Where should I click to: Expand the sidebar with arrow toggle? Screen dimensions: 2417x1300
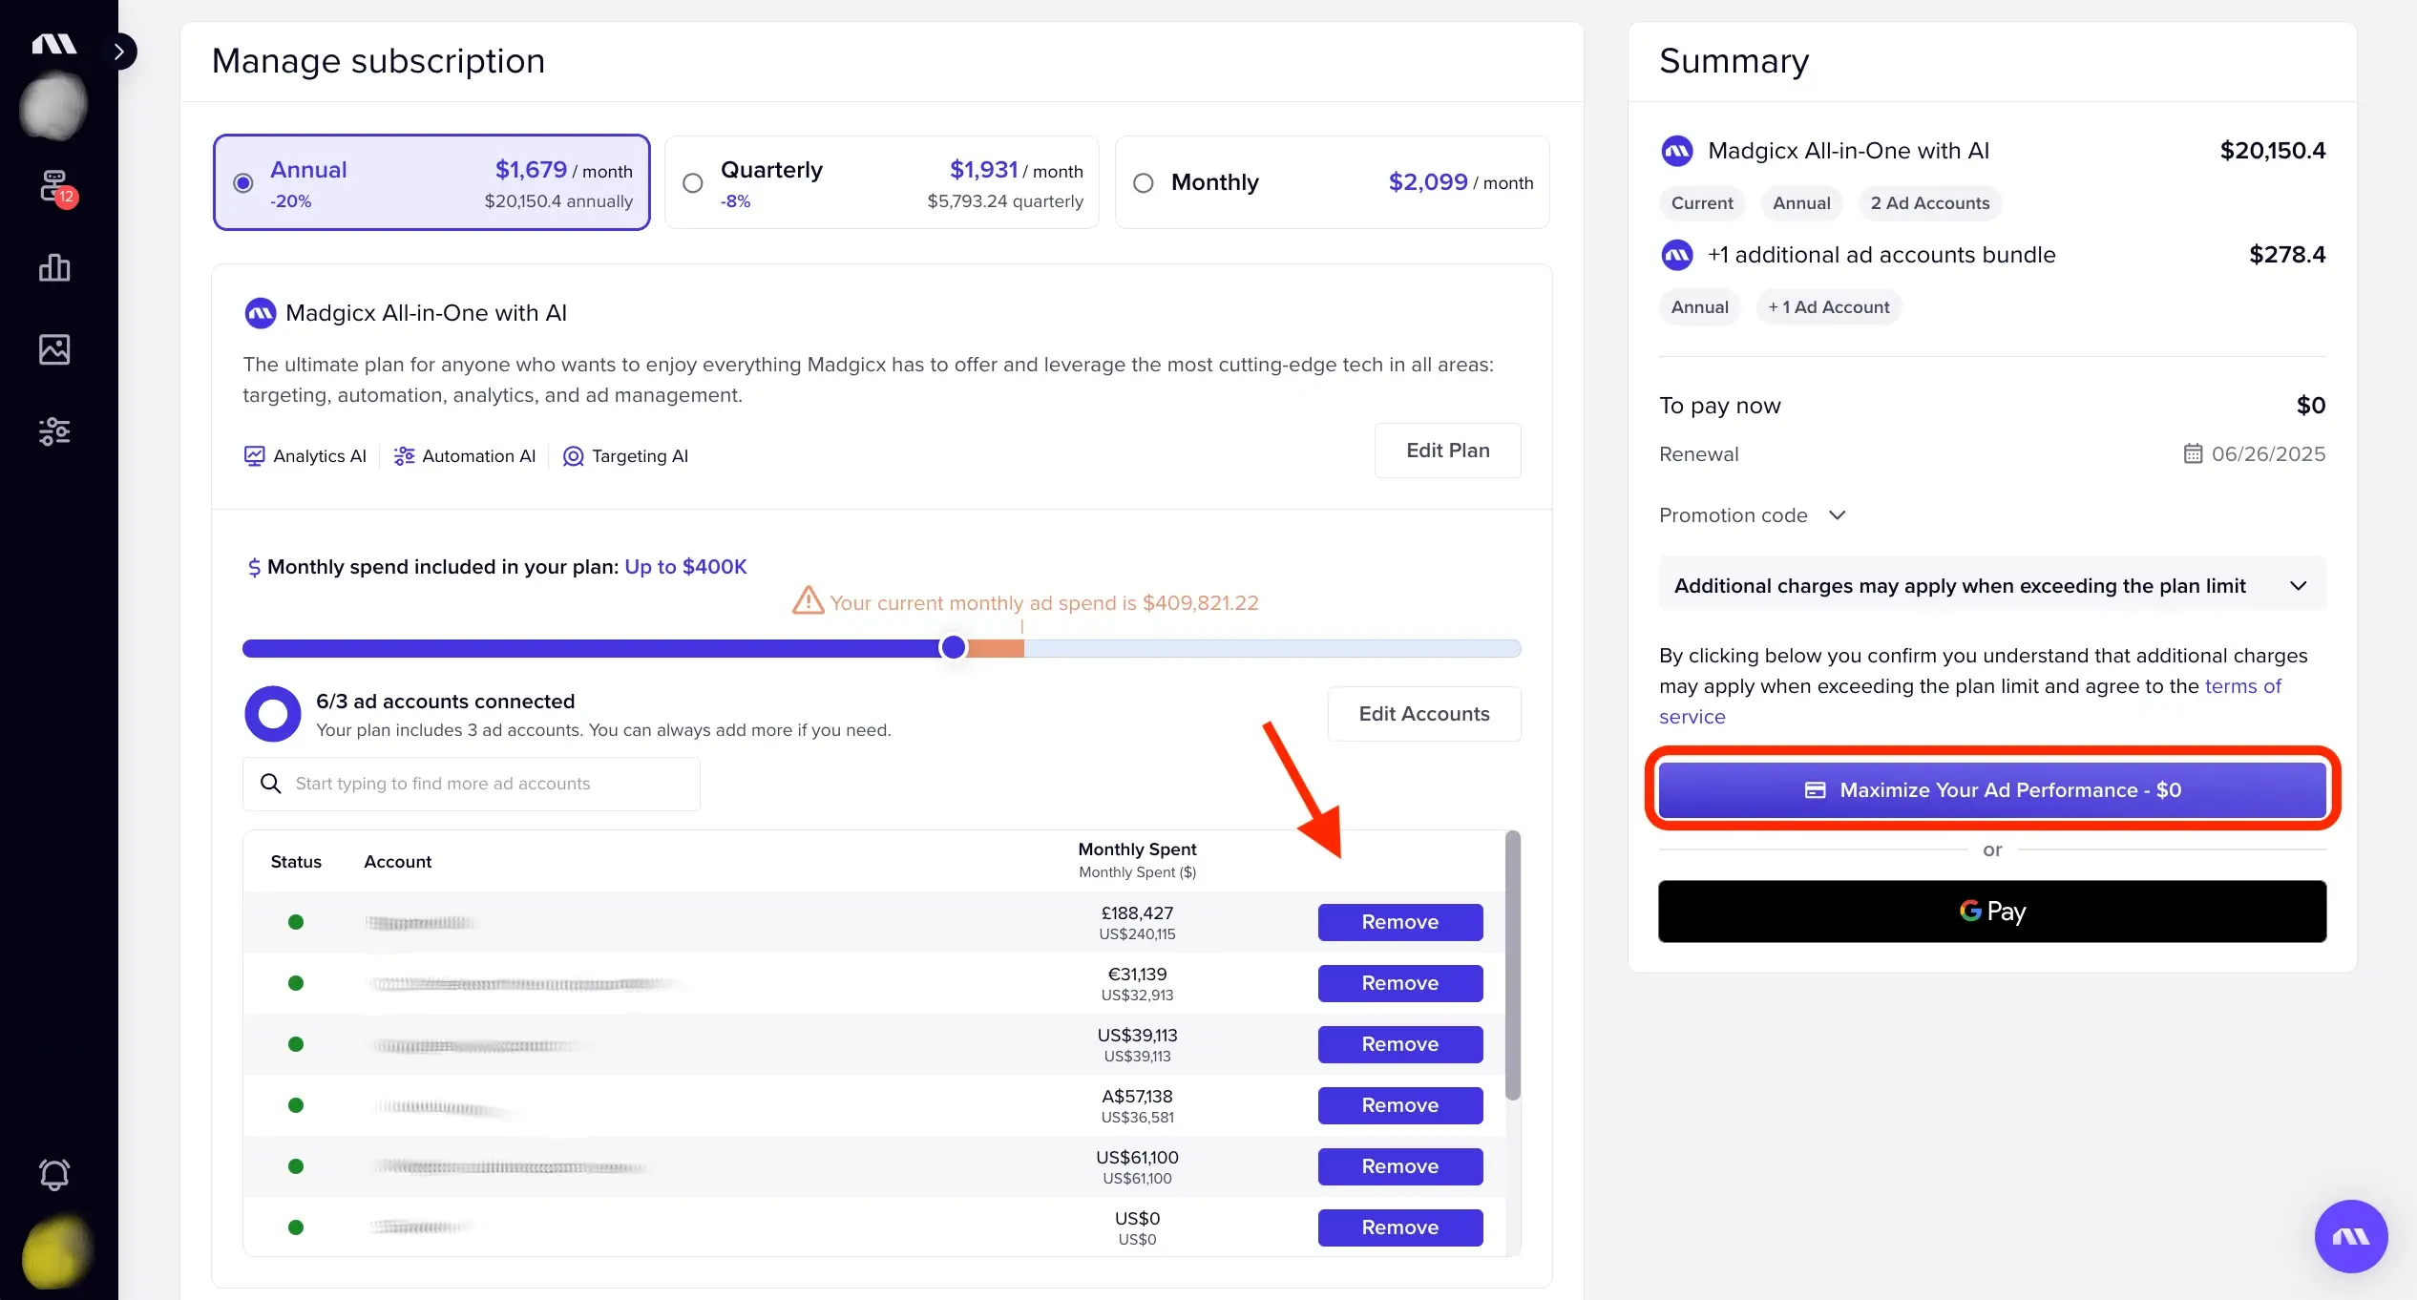pos(119,52)
